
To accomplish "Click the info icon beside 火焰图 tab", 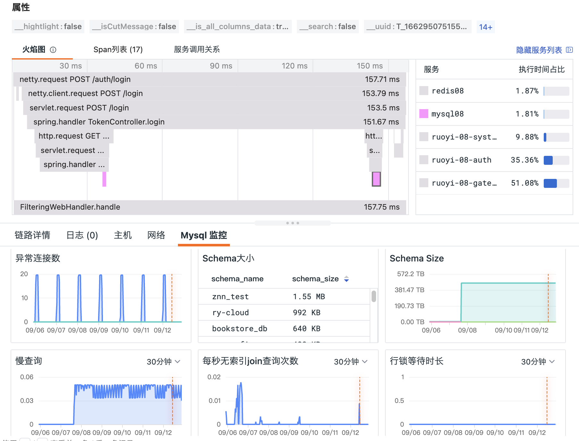I will click(53, 50).
